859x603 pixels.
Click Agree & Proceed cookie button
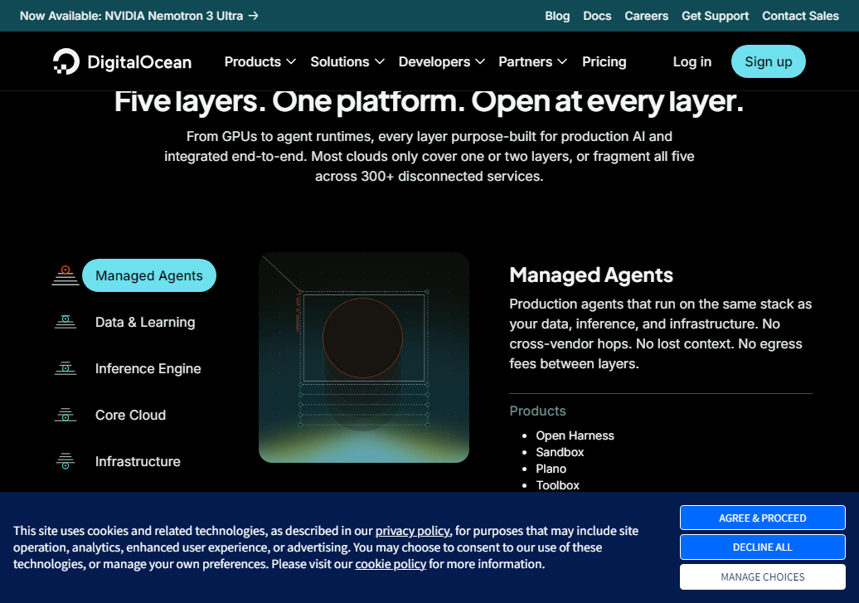(763, 518)
